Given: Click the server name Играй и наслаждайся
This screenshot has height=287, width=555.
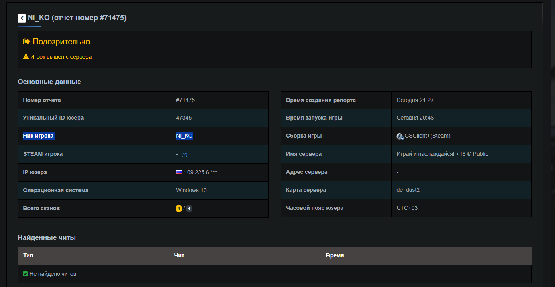Looking at the screenshot, I should tap(442, 154).
